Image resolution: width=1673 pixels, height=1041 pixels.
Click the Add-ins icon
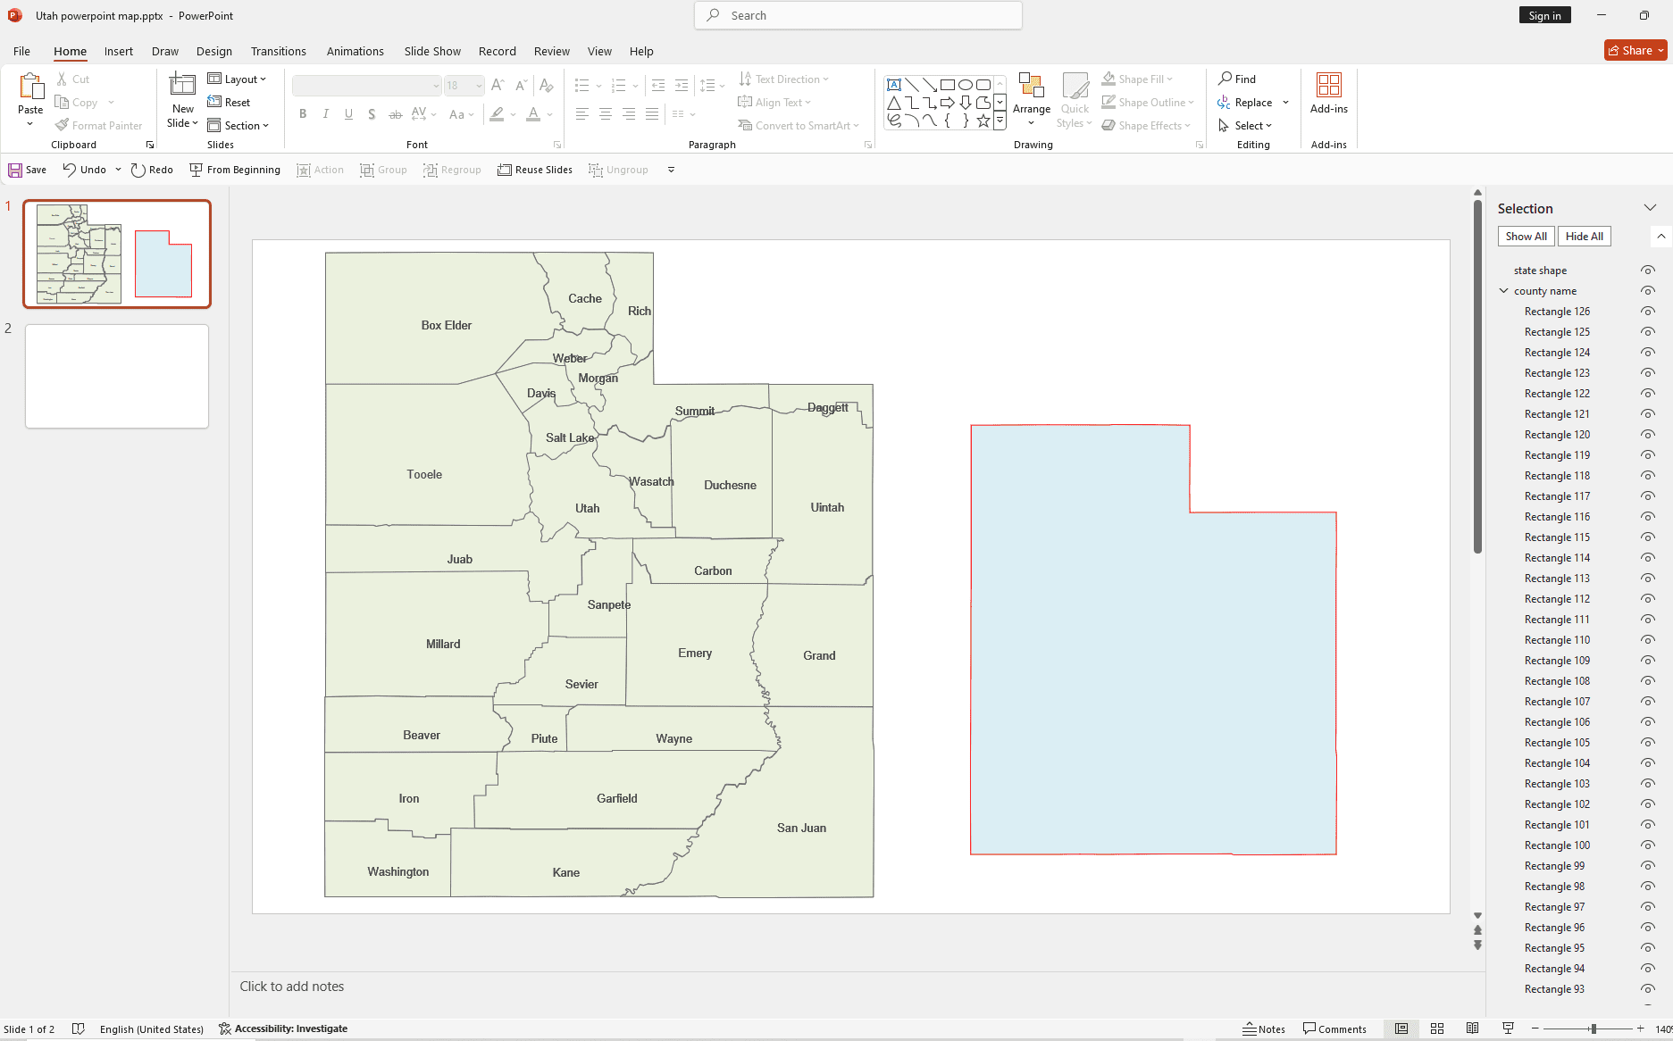1329,85
